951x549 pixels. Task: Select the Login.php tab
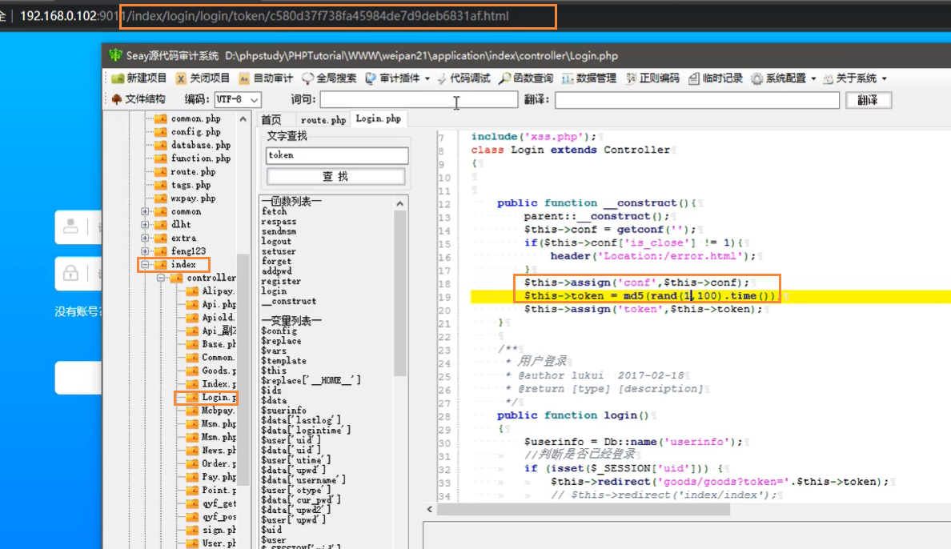[379, 119]
